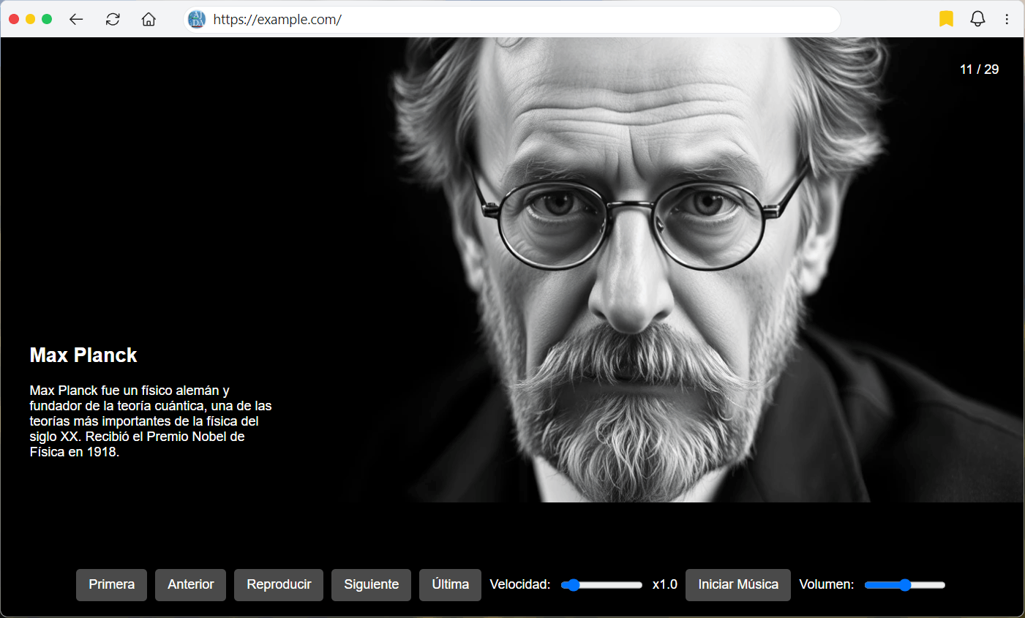
Task: Reload the page with the refresh icon
Action: (x=113, y=20)
